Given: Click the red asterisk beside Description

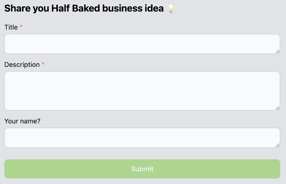Looking at the screenshot, I should 43,63.
